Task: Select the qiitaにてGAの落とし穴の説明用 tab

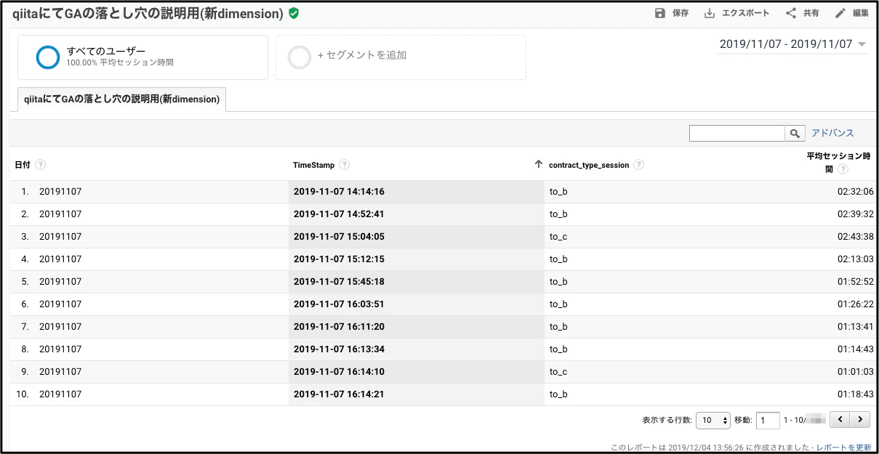Action: click(x=121, y=100)
